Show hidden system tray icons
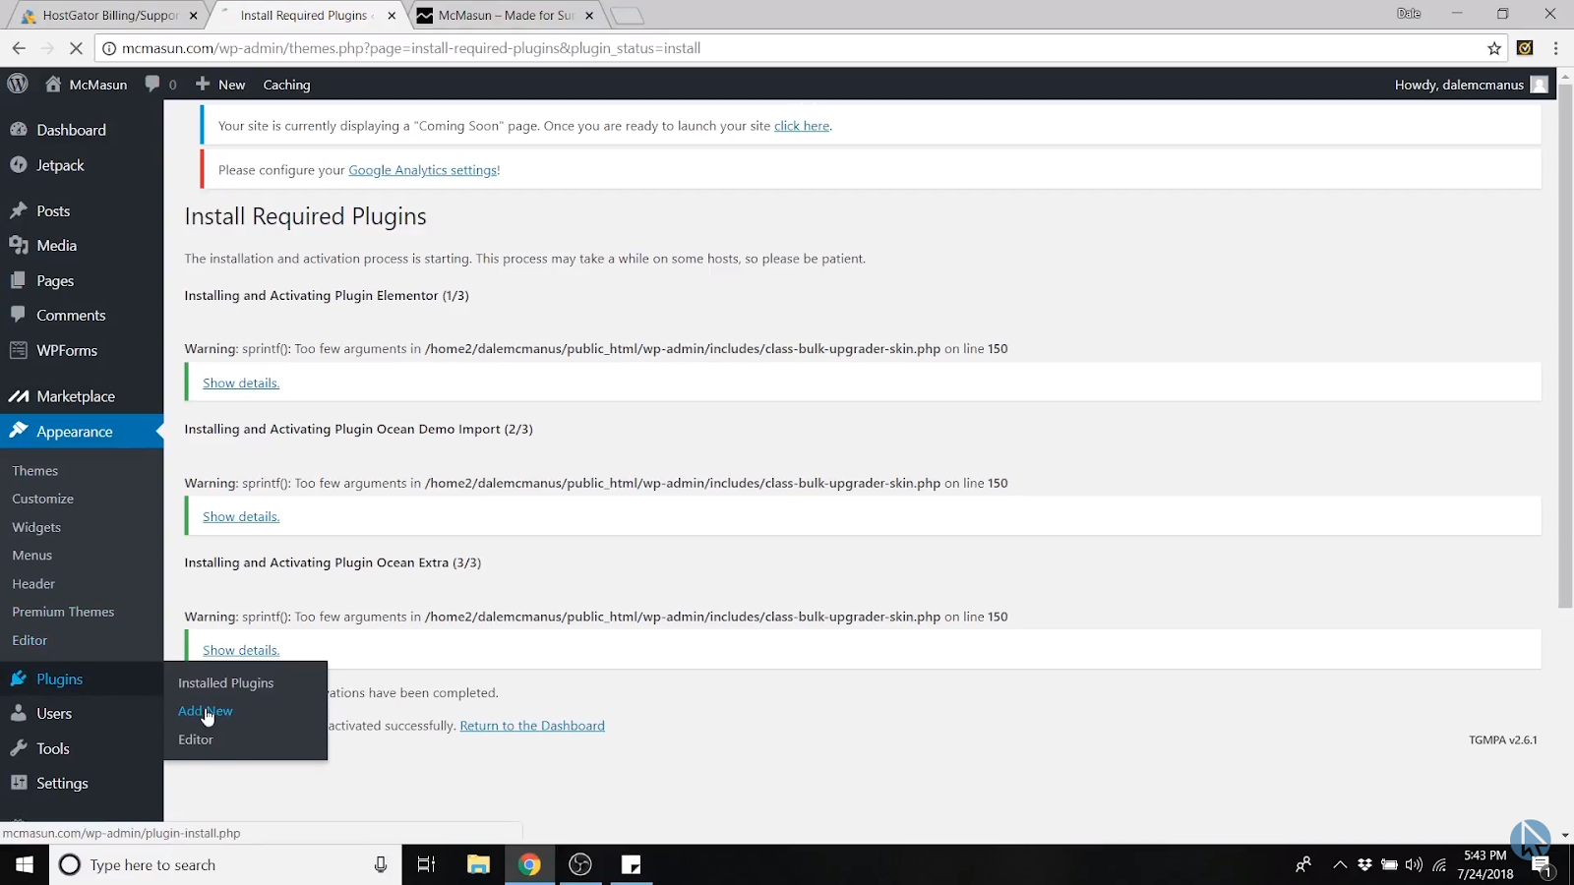1574x885 pixels. click(x=1340, y=865)
